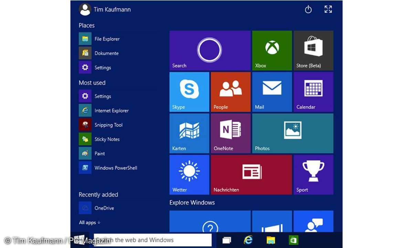
Task: Open File Explorer from taskbar
Action: [x=271, y=240]
